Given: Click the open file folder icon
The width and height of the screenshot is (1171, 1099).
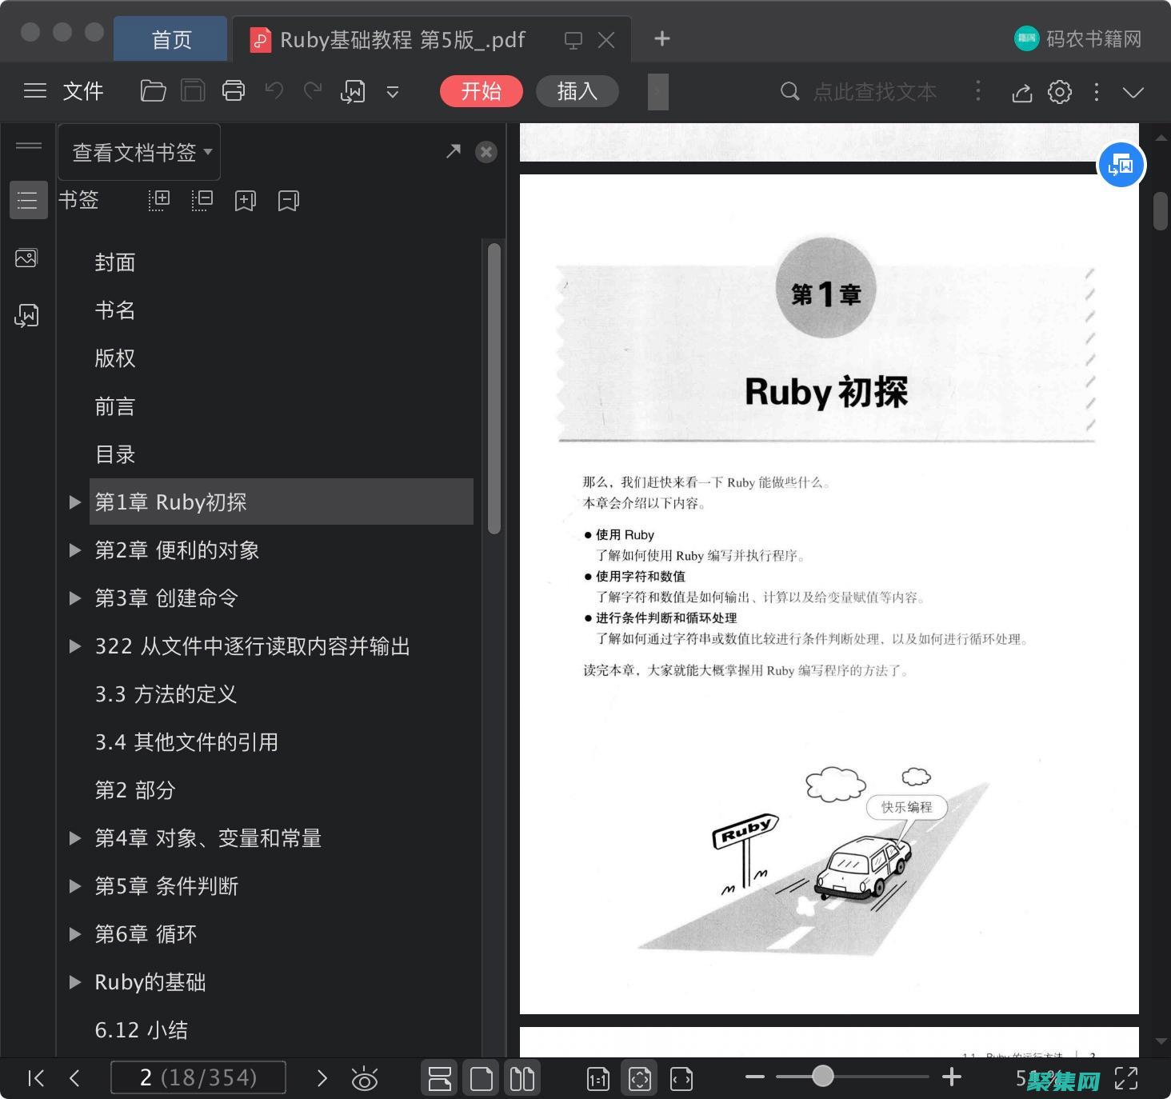Looking at the screenshot, I should pyautogui.click(x=152, y=91).
